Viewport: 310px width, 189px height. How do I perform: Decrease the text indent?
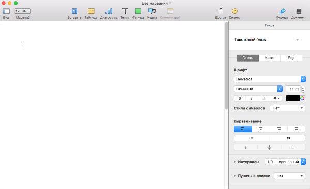tap(252, 138)
